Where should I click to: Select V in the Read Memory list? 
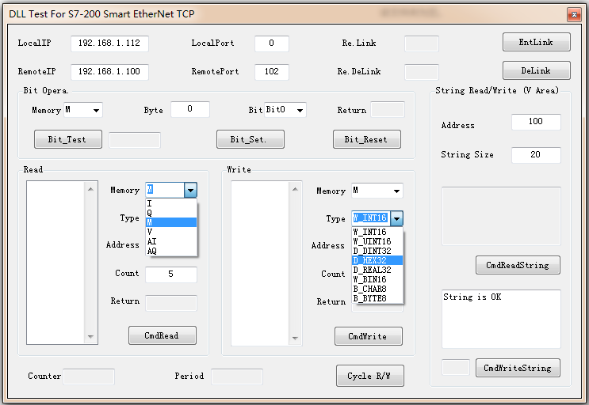[150, 232]
